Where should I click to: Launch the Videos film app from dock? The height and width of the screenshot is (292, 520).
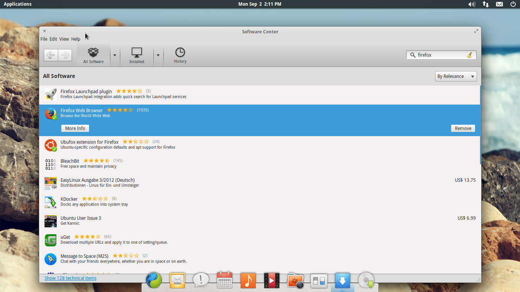pos(272,281)
